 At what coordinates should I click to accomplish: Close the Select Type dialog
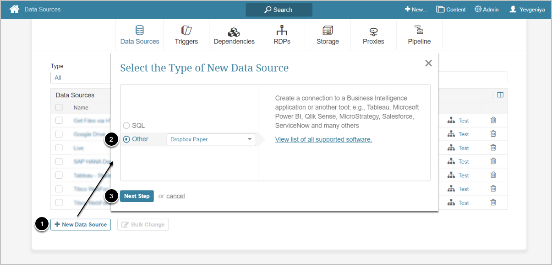428,64
